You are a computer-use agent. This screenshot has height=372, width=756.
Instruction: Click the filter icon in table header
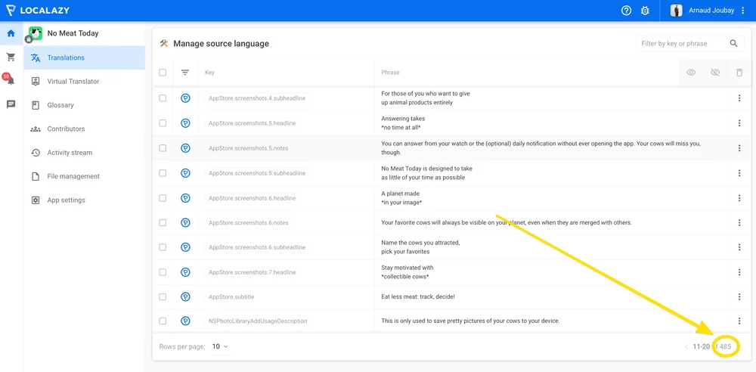[185, 73]
